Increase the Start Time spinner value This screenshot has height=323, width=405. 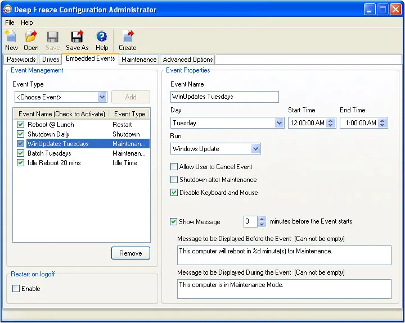tap(331, 120)
